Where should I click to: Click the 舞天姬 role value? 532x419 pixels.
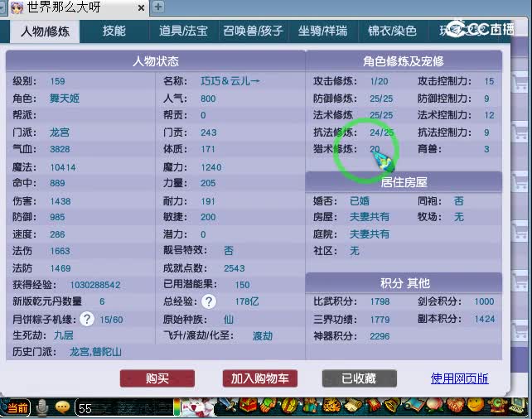pyautogui.click(x=65, y=99)
